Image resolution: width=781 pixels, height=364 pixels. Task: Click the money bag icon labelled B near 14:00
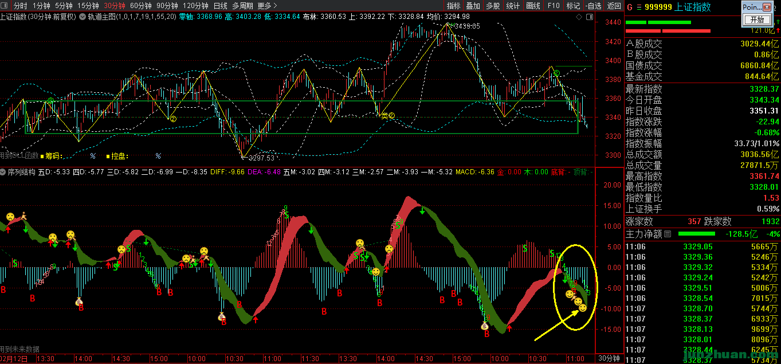79,302
